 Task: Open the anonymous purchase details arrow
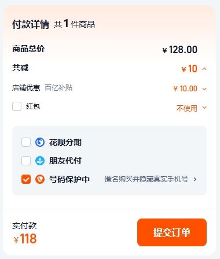click(195, 179)
